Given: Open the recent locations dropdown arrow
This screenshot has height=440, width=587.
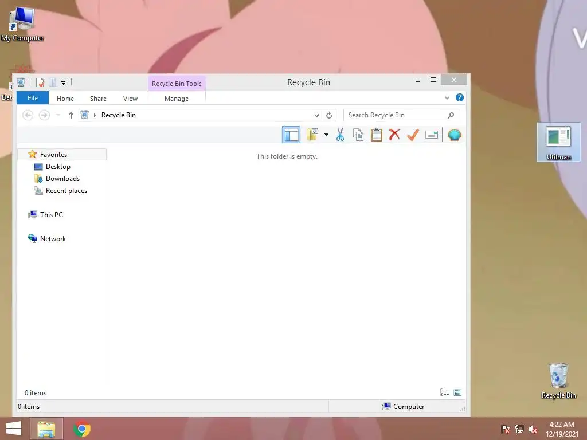Looking at the screenshot, I should pos(58,115).
